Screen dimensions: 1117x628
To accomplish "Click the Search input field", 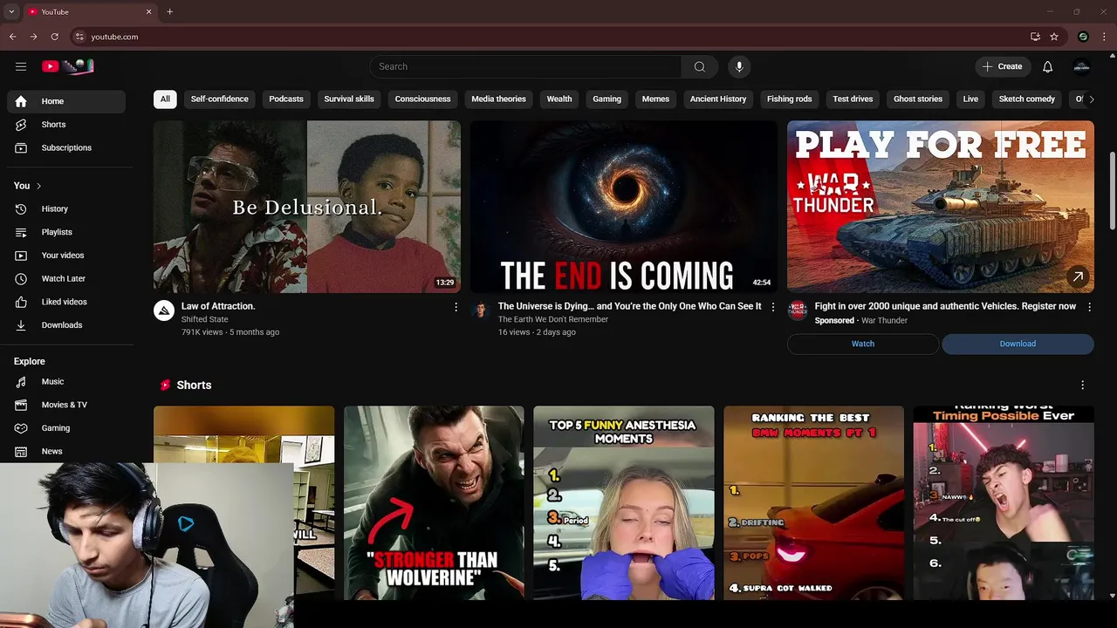I will [525, 66].
